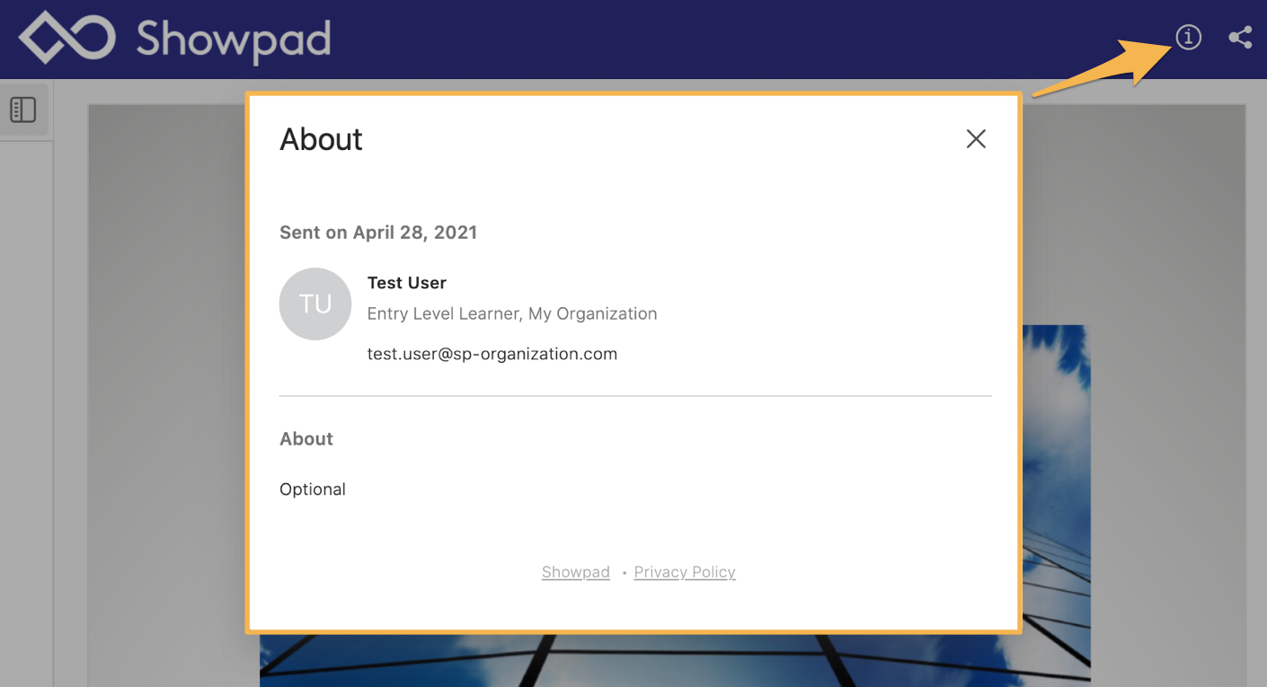
Task: Click the Optional text under About
Action: point(313,489)
